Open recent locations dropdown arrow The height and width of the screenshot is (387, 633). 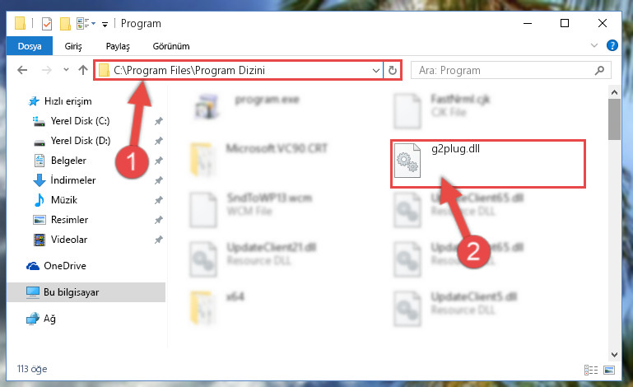(66, 70)
